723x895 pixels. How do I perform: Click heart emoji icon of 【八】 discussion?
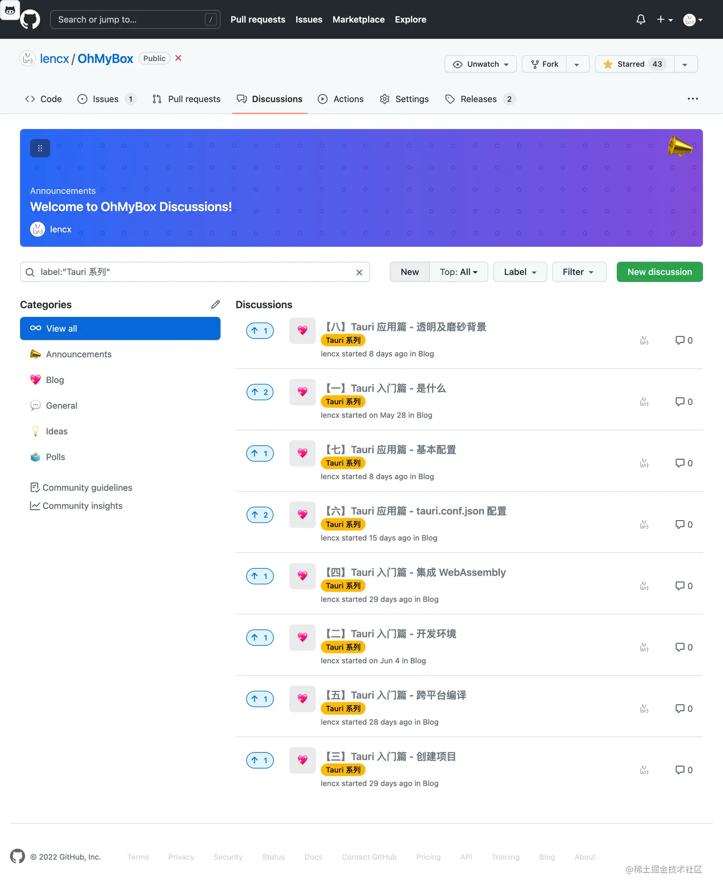coord(303,330)
